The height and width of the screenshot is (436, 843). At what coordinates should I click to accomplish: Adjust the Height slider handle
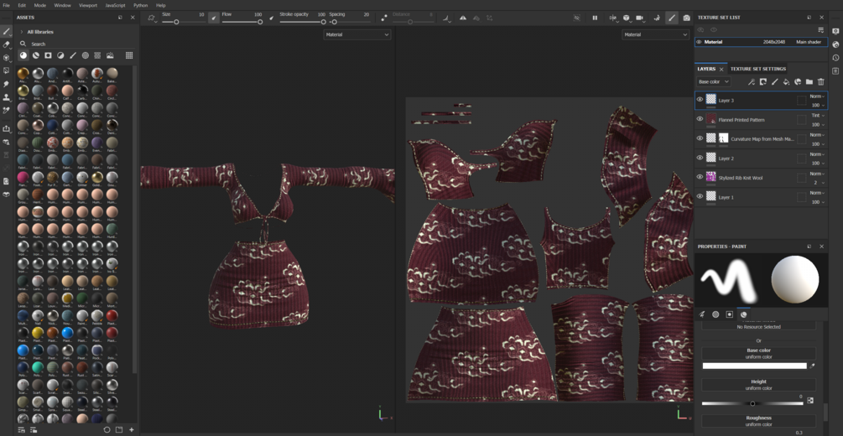click(752, 403)
